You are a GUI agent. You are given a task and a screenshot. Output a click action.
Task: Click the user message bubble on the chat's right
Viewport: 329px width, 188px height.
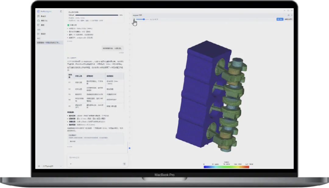pos(113,48)
